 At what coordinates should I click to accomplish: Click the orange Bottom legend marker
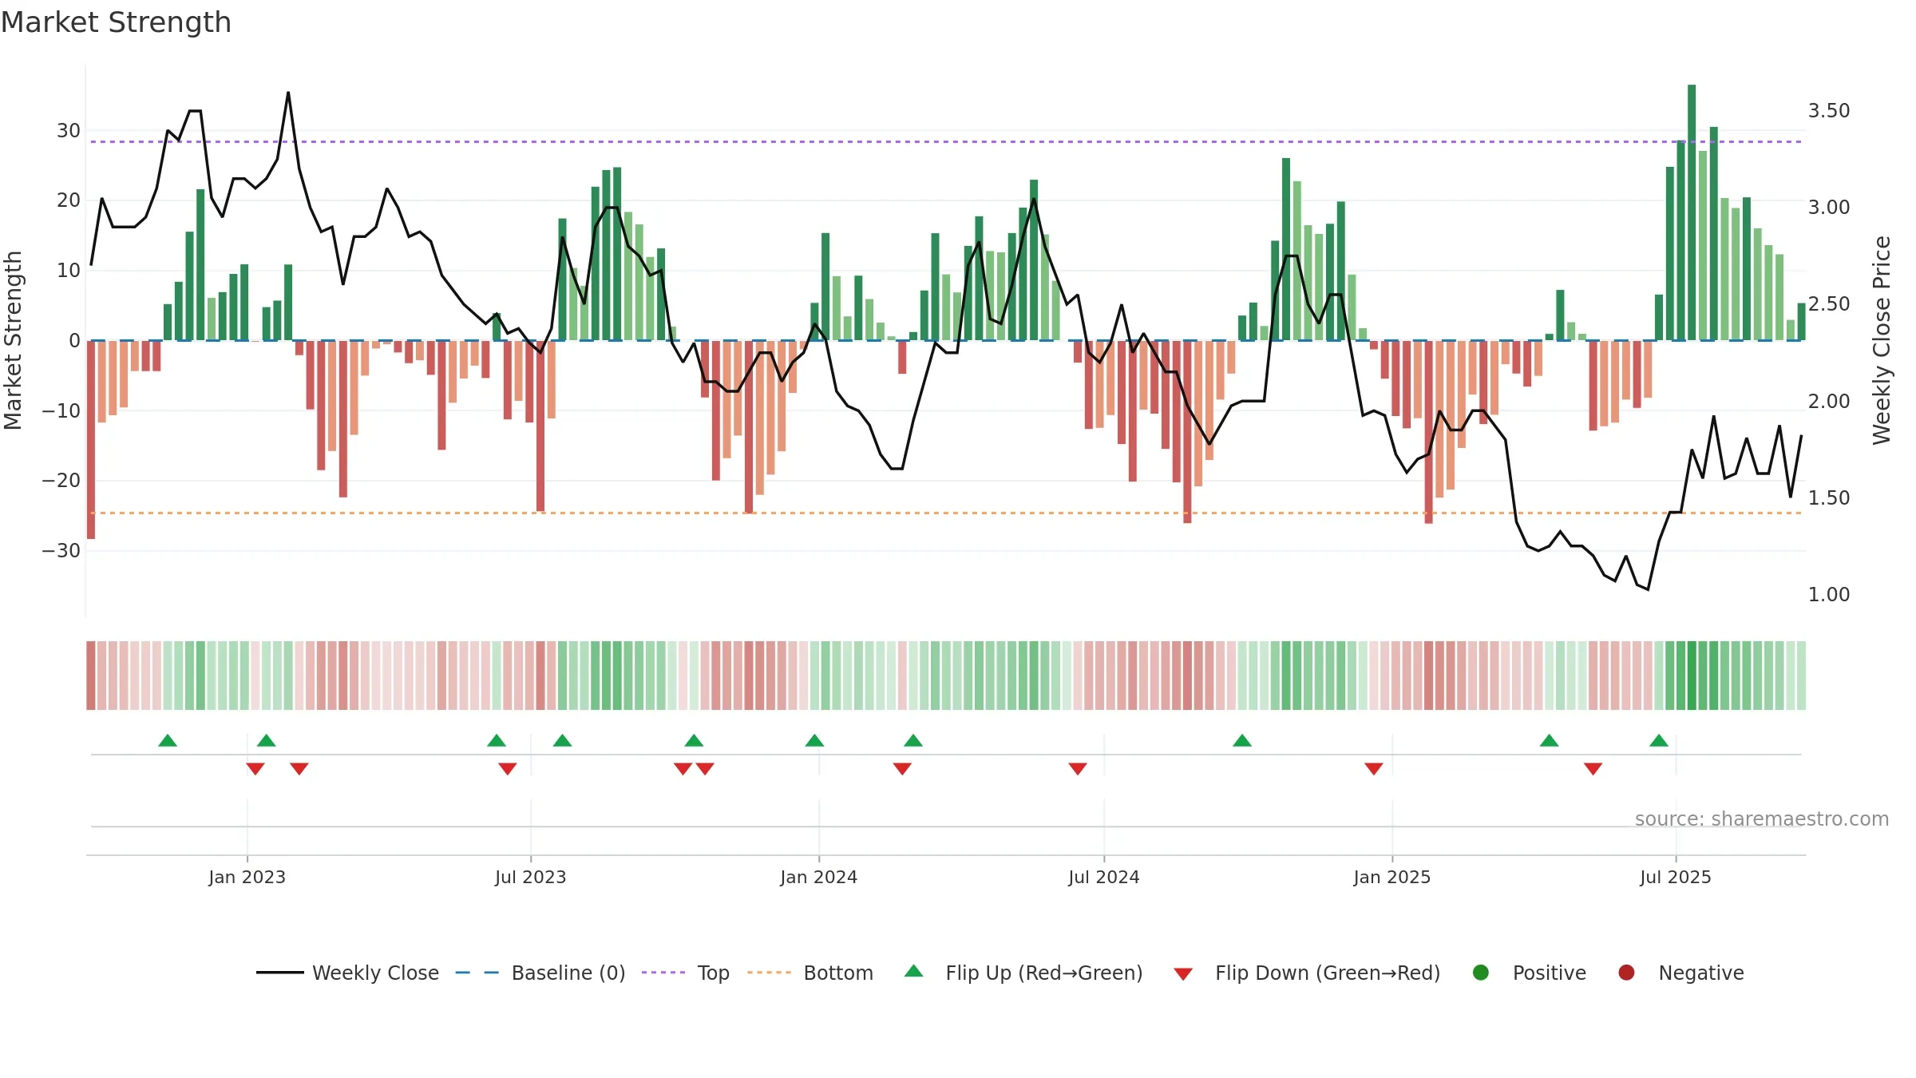770,973
